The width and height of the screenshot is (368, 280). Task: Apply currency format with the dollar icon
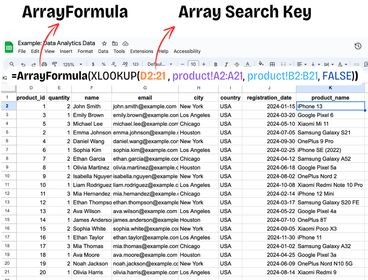coord(93,64)
